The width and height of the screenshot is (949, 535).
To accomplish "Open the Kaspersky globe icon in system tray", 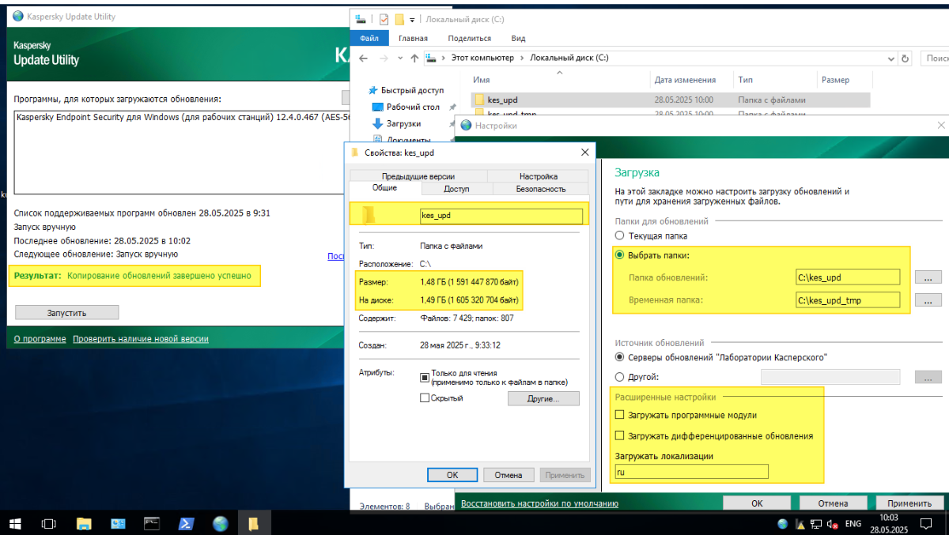I will pos(783,523).
